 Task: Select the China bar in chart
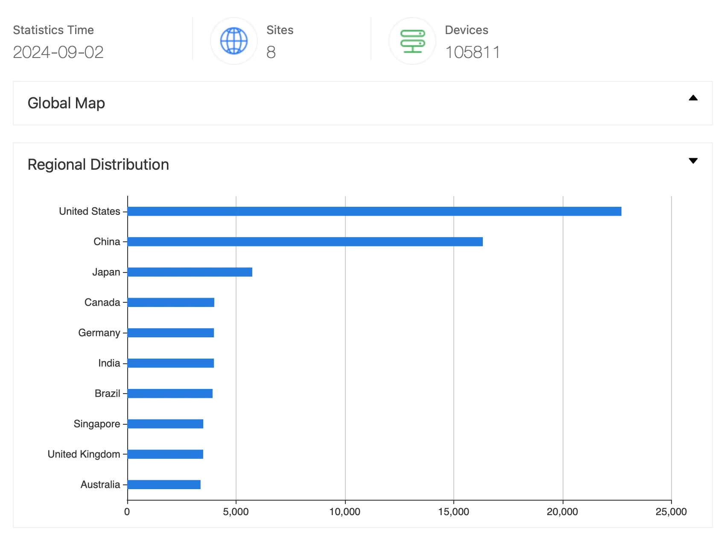(305, 242)
